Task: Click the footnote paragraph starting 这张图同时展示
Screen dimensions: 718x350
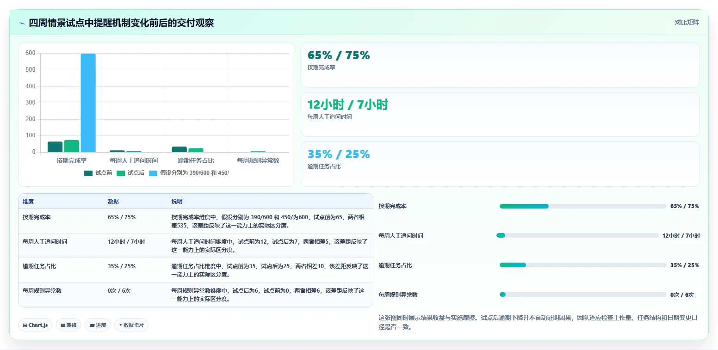Action: tap(538, 322)
